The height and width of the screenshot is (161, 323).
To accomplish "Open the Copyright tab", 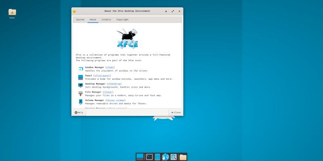I will pyautogui.click(x=122, y=20).
